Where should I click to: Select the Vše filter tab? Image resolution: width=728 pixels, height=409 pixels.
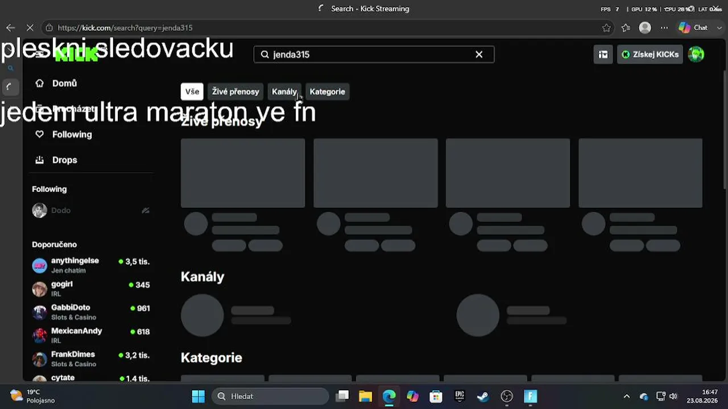pyautogui.click(x=192, y=91)
